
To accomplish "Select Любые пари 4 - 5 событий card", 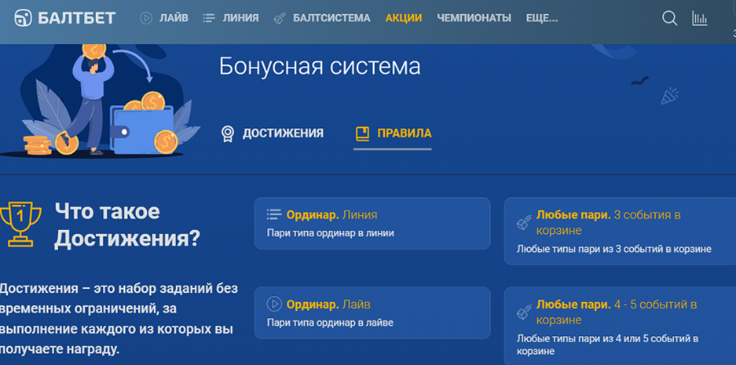I will [620, 326].
